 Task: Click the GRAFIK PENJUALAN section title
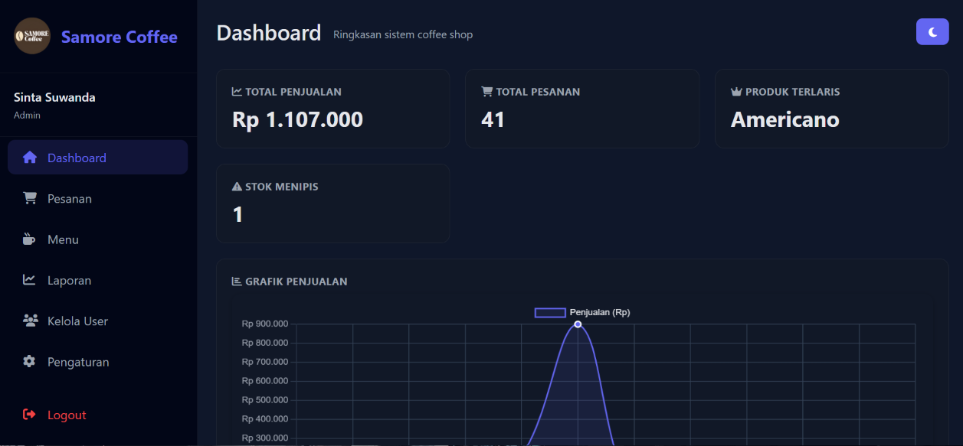click(296, 282)
